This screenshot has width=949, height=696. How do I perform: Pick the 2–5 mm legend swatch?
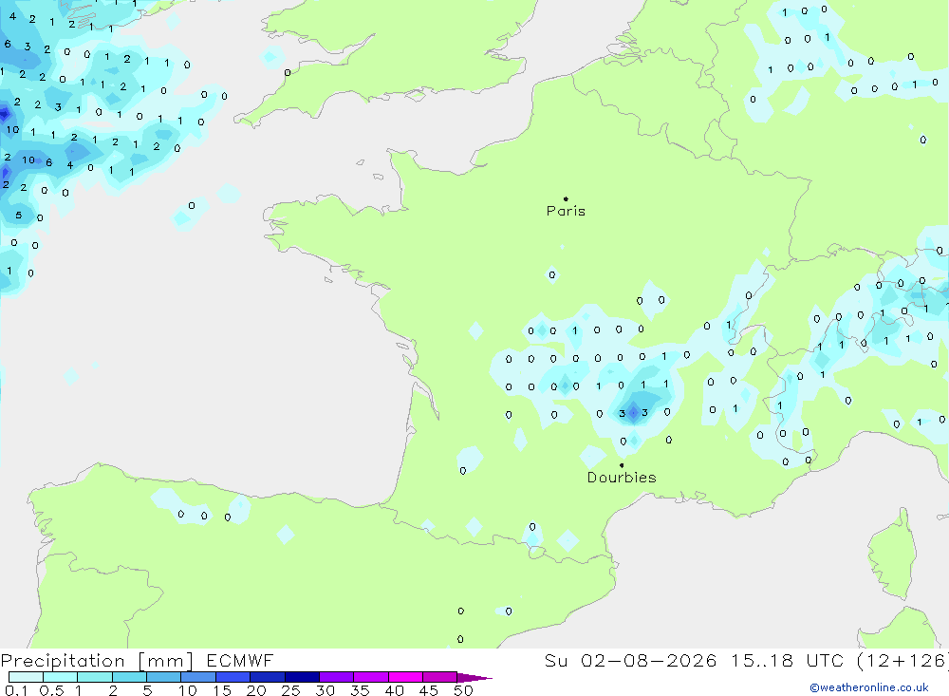pos(129,677)
